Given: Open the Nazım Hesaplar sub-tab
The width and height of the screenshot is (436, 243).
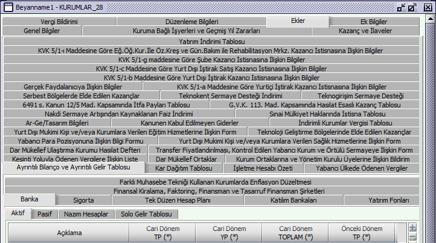Looking at the screenshot, I should pyautogui.click(x=86, y=214).
